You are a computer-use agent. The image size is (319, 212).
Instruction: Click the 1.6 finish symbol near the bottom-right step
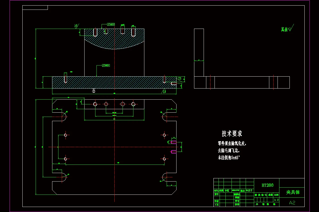click(164, 91)
